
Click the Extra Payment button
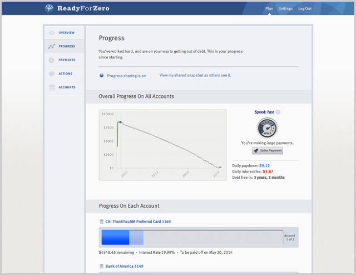(268, 150)
